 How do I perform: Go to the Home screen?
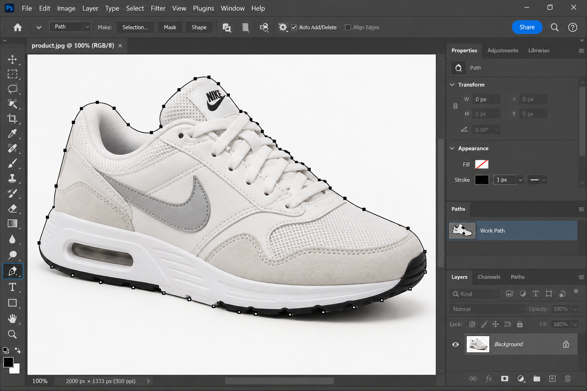click(18, 27)
